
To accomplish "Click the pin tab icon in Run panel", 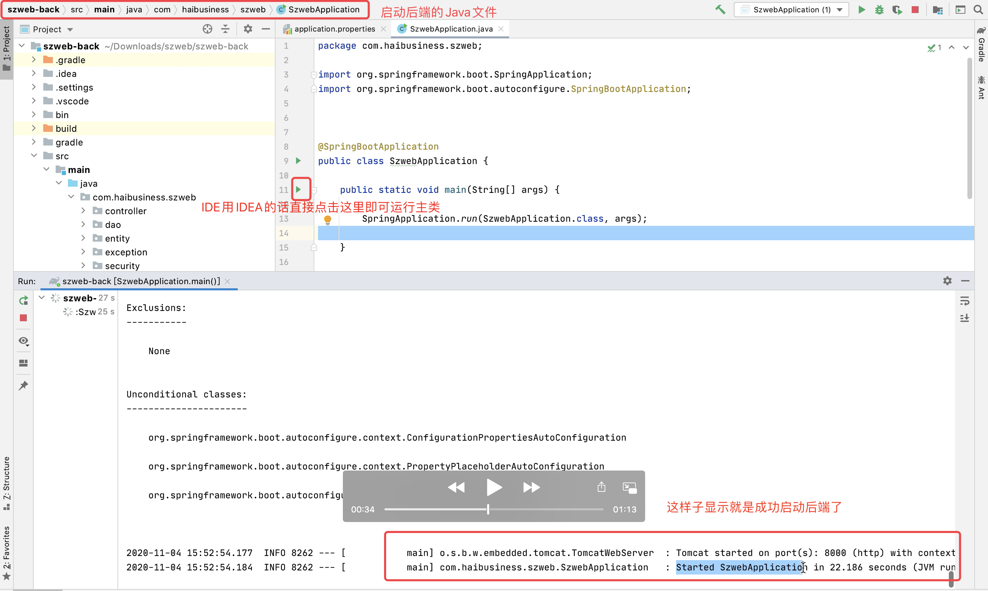I will [x=23, y=385].
